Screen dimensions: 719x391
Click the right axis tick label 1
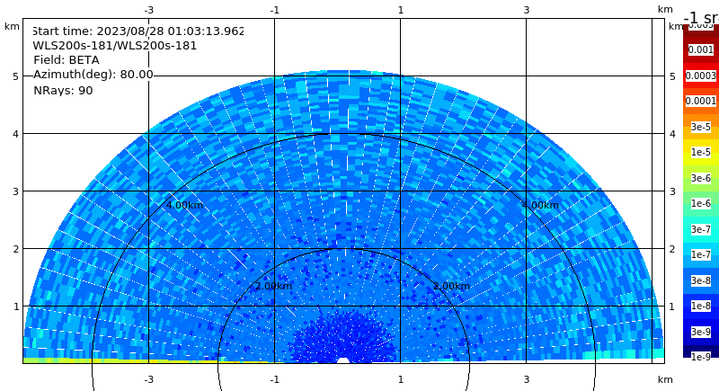[672, 307]
